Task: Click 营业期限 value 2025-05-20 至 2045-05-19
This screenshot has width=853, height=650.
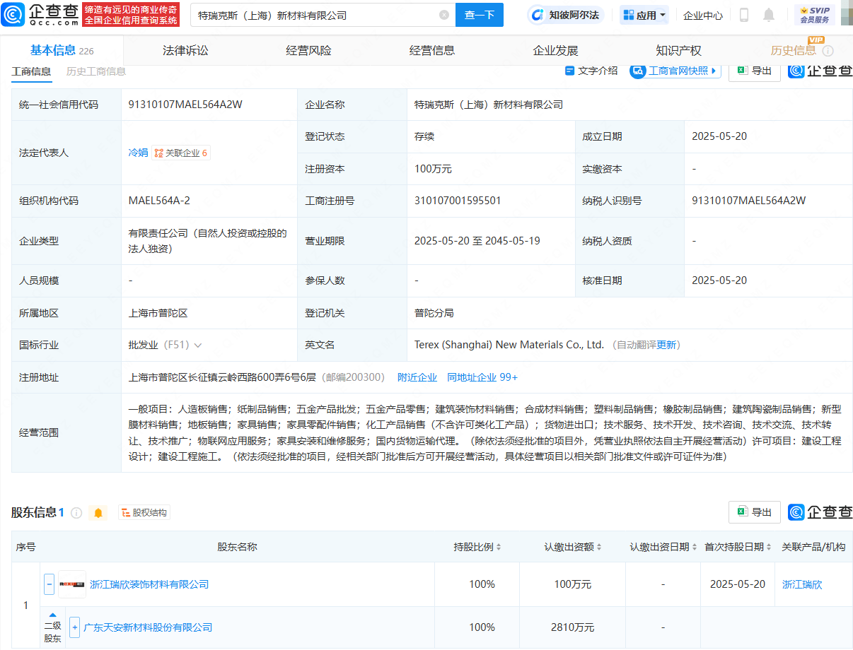Action: coord(477,241)
